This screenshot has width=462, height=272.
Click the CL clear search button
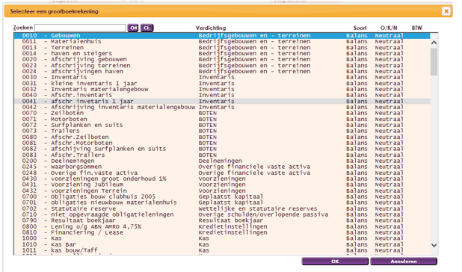pos(147,28)
